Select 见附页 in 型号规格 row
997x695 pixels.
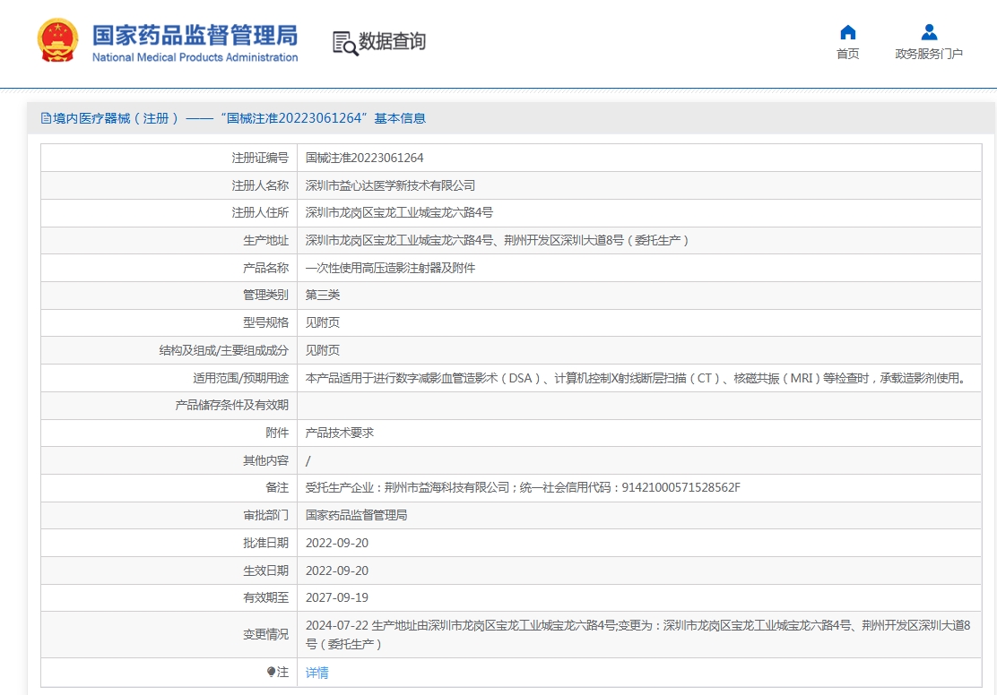323,322
